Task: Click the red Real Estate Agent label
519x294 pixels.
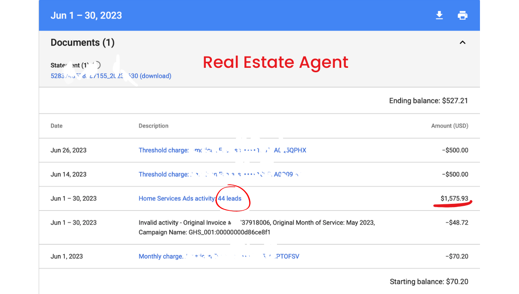Action: tap(275, 62)
